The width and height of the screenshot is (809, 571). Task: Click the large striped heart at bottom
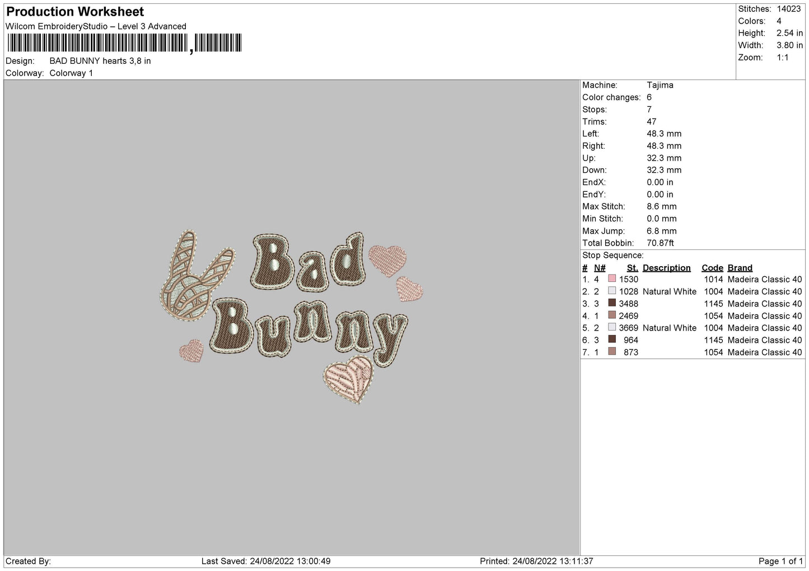[x=348, y=379]
